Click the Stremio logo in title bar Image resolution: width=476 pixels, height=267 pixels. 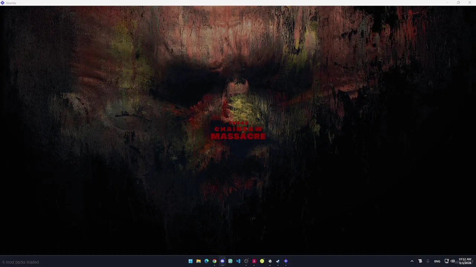(3, 3)
